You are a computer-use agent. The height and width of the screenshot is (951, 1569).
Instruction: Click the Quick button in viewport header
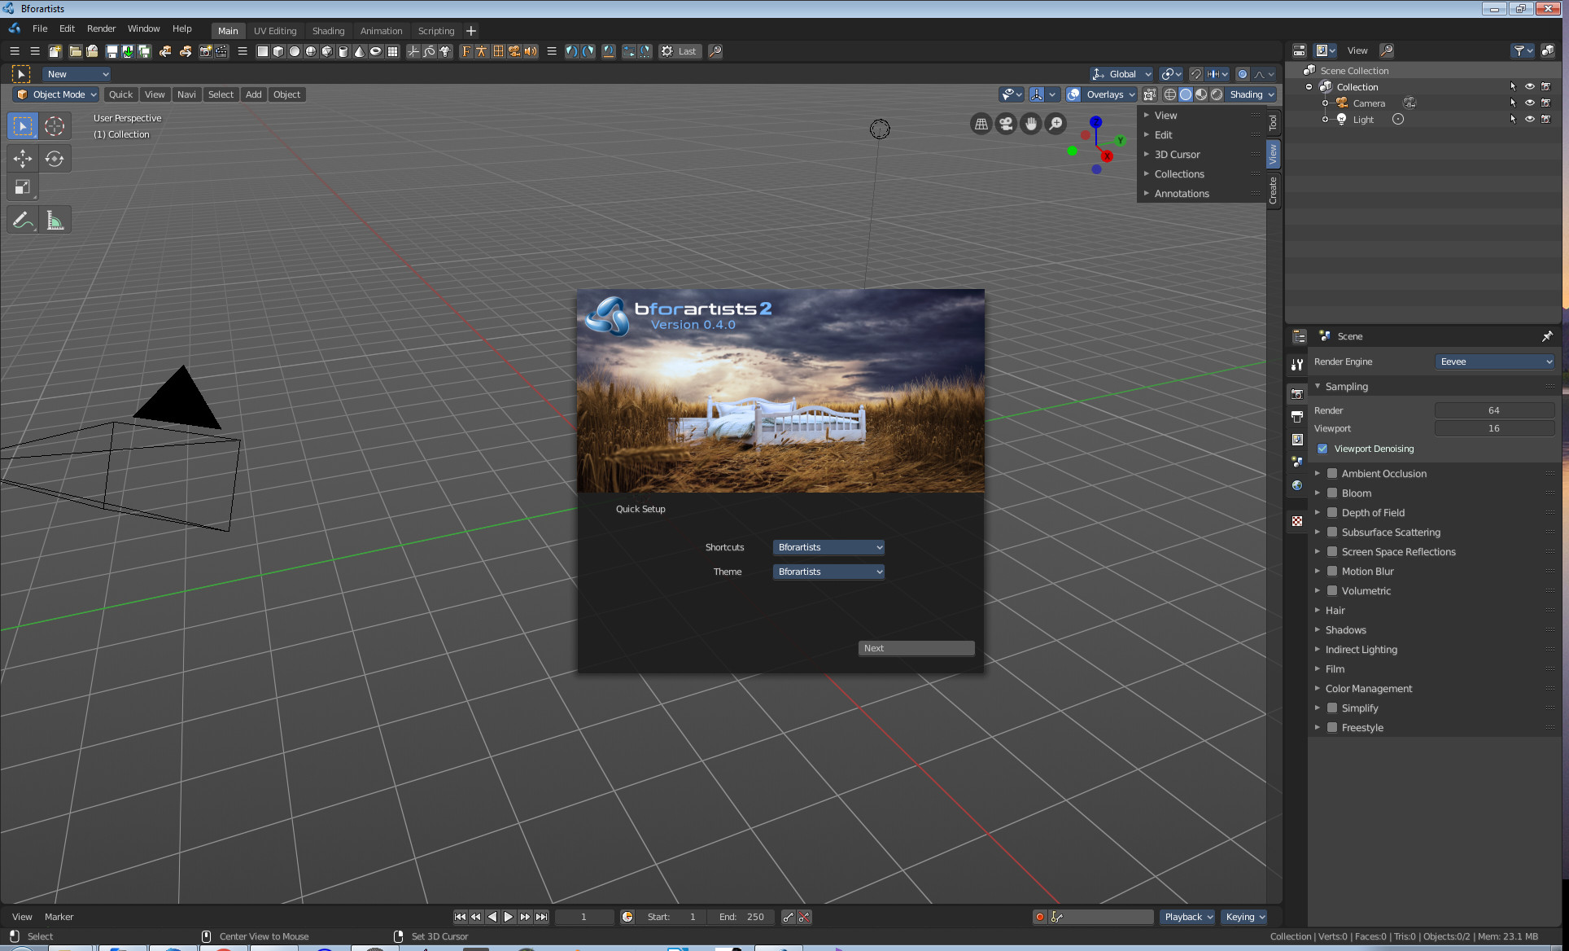[x=120, y=94]
